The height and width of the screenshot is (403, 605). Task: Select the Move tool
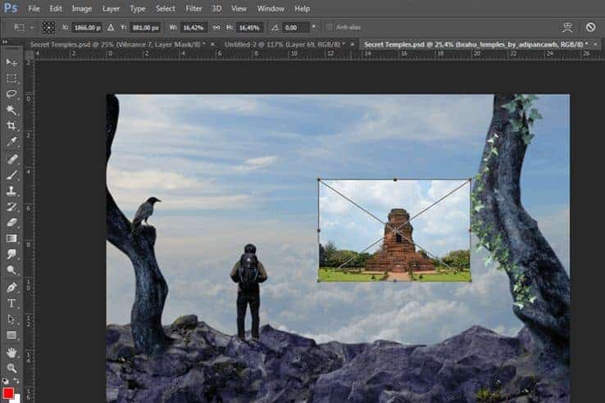pos(11,62)
